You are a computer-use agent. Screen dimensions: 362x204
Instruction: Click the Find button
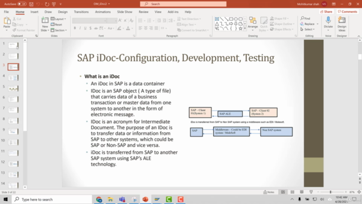point(305,19)
